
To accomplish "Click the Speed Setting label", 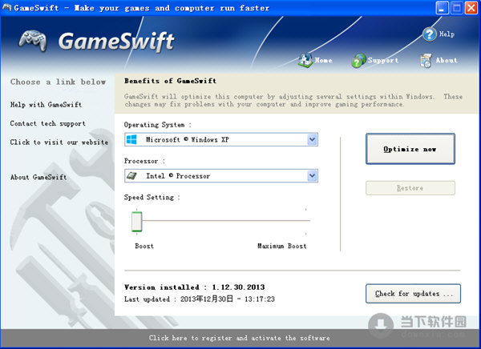I will [x=152, y=198].
